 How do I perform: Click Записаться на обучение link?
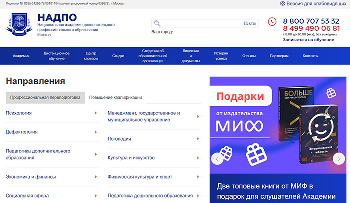[308, 39]
